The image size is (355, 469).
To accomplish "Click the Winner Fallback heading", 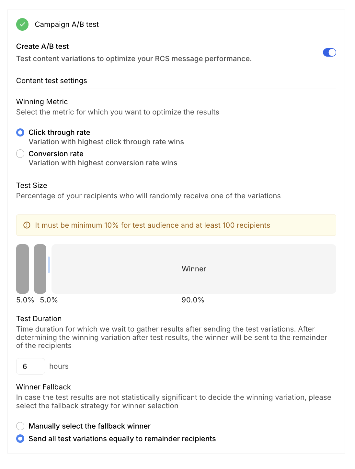I will click(x=43, y=387).
